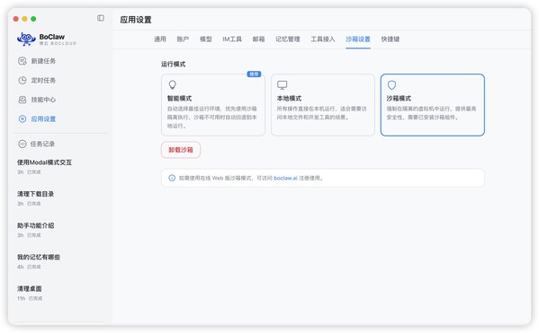Click the 推荐 badge on 智能模式
The width and height of the screenshot is (539, 333).
click(254, 74)
